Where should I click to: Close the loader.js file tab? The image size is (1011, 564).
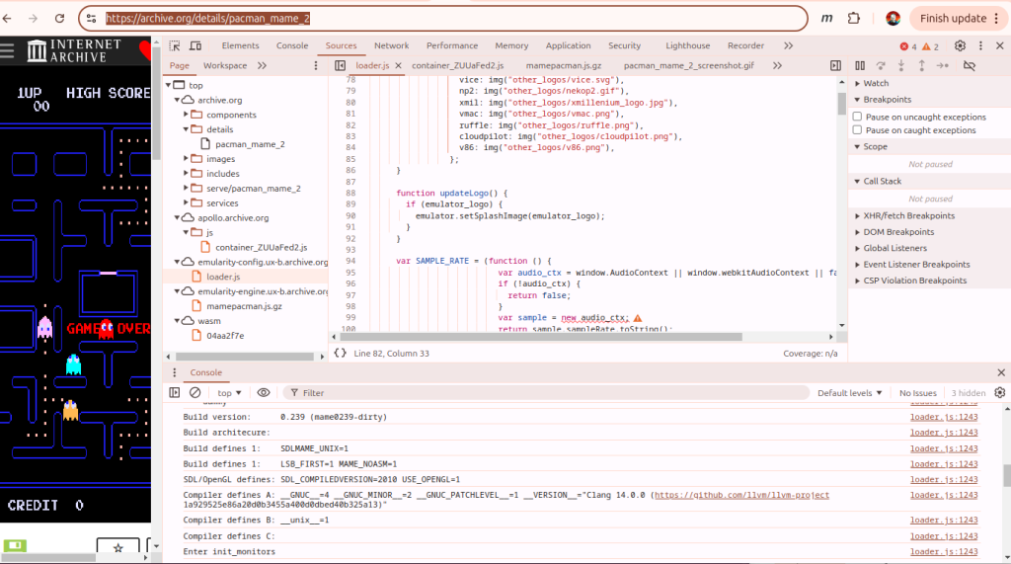click(x=399, y=65)
